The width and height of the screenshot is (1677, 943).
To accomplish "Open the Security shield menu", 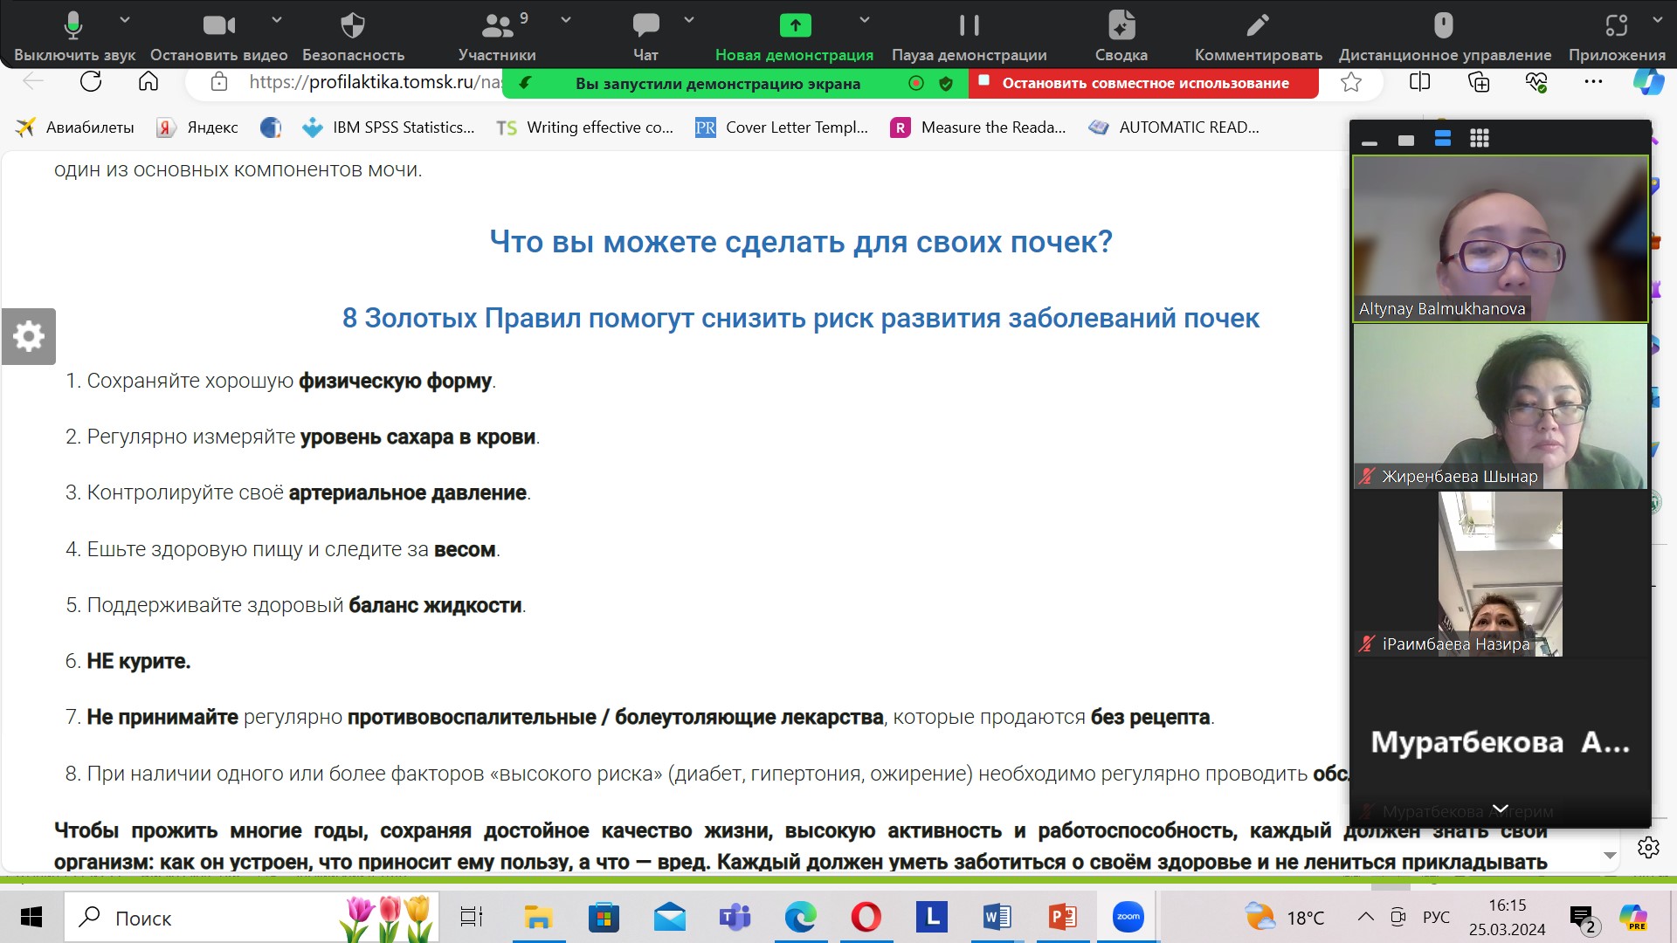I will (353, 35).
